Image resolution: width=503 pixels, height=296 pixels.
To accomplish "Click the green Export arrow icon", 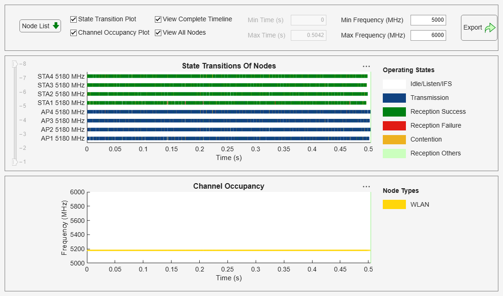I will coord(490,28).
